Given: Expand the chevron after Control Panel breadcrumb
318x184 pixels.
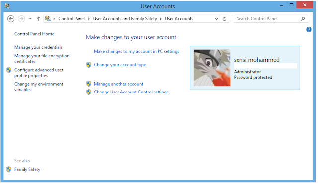Looking at the screenshot, I should click(89, 19).
